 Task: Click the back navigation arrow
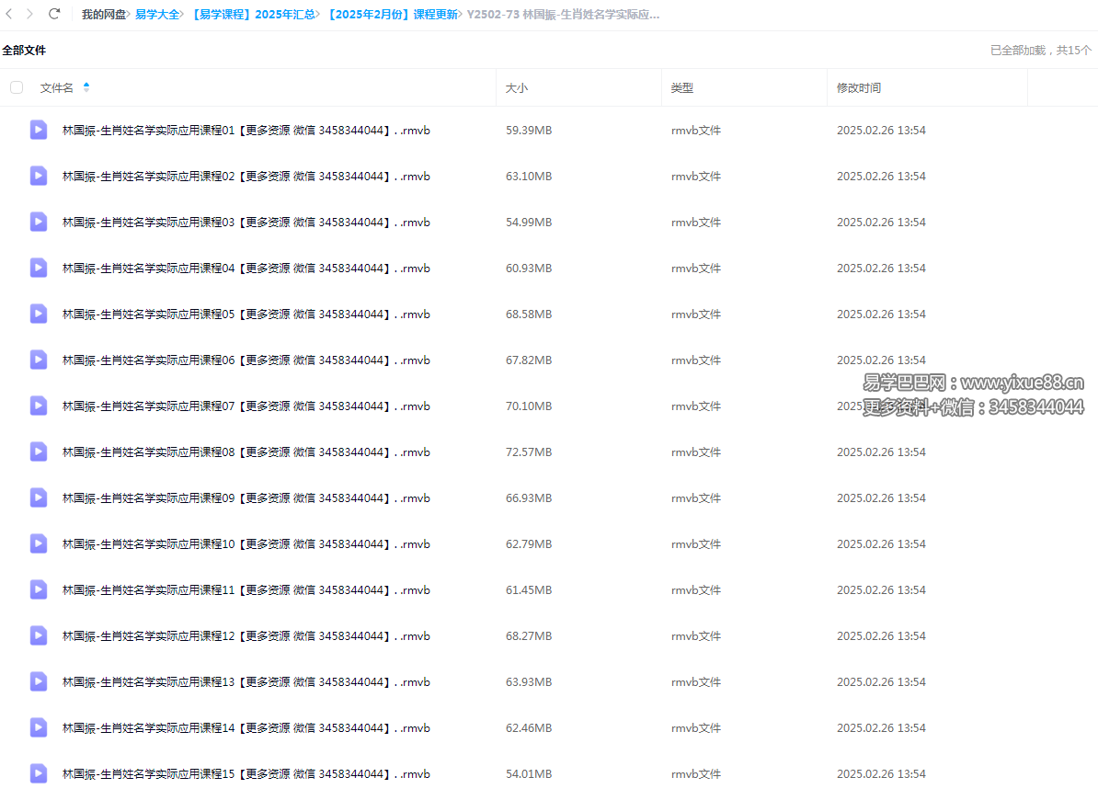click(x=9, y=14)
